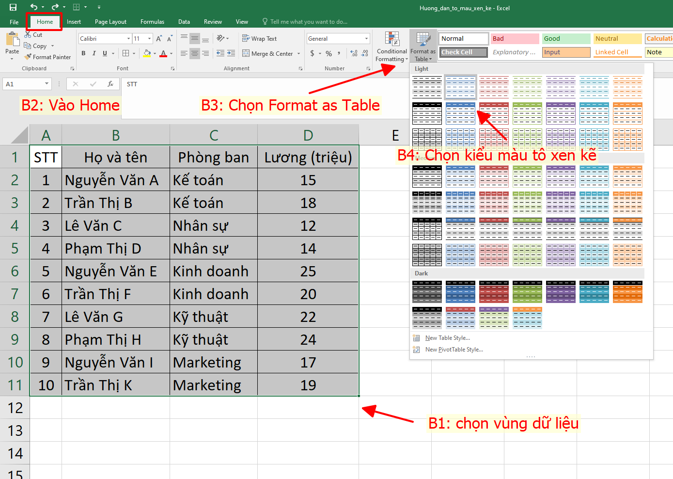Apply Merge & Center to cells

tap(267, 54)
